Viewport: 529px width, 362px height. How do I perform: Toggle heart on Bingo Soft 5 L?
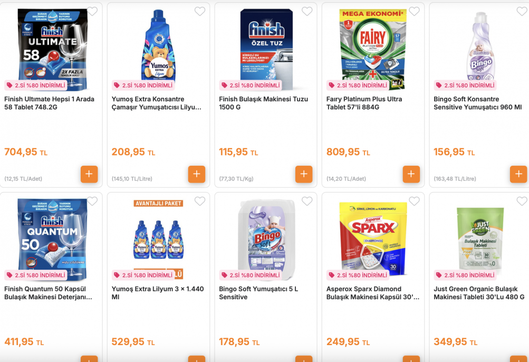tap(307, 201)
